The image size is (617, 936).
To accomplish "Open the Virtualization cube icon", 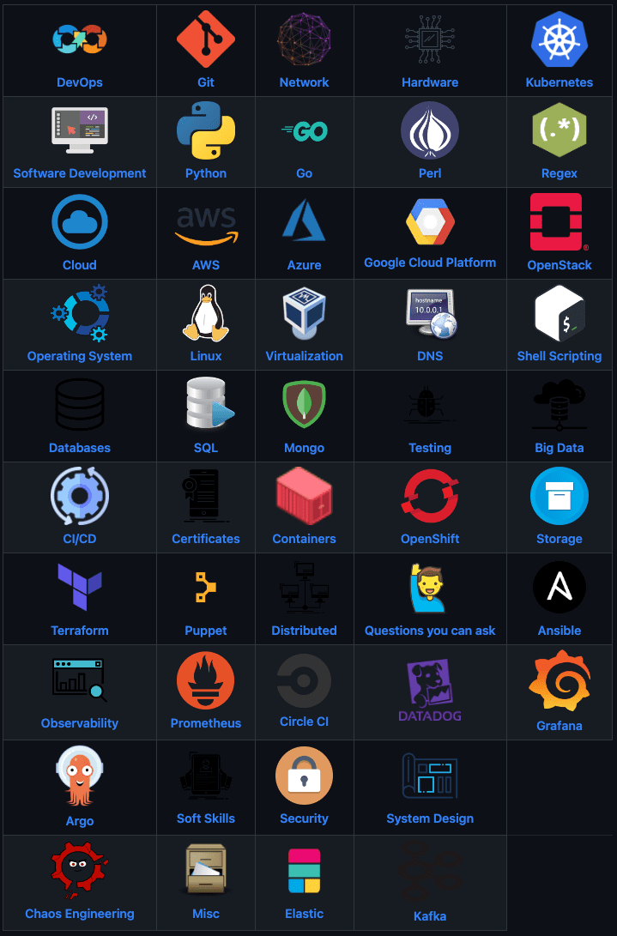I will pyautogui.click(x=304, y=313).
